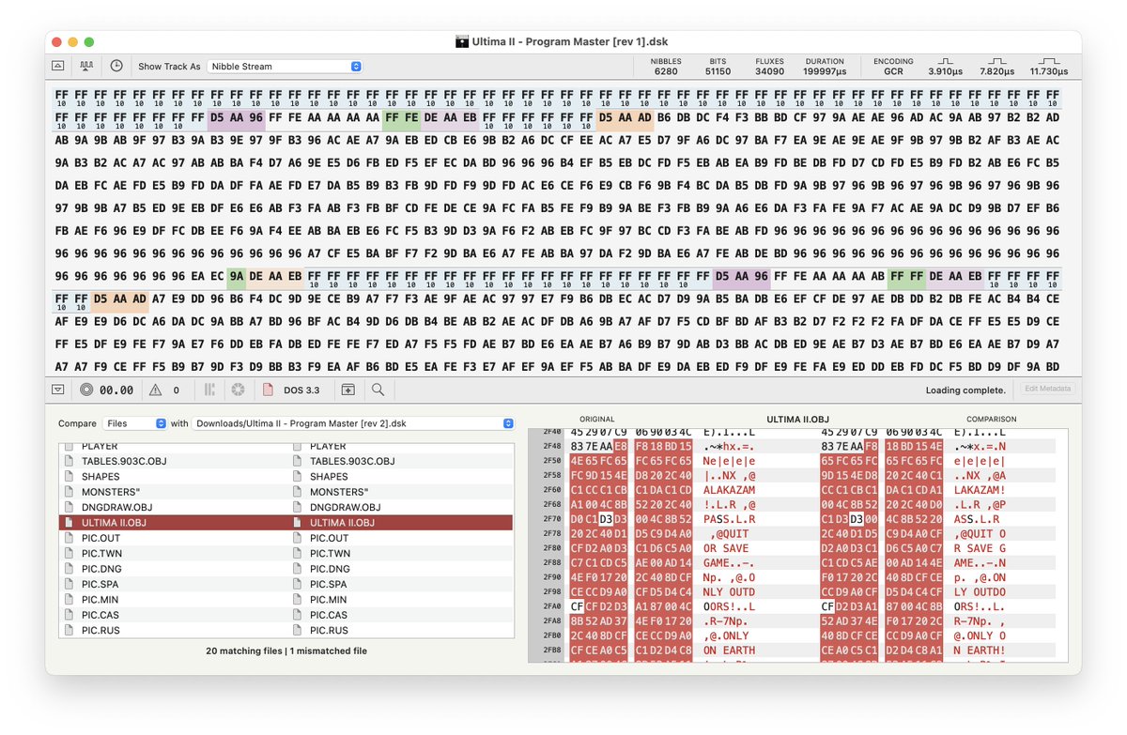Click the Edit Metadata button
This screenshot has height=735, width=1127.
(x=1046, y=390)
